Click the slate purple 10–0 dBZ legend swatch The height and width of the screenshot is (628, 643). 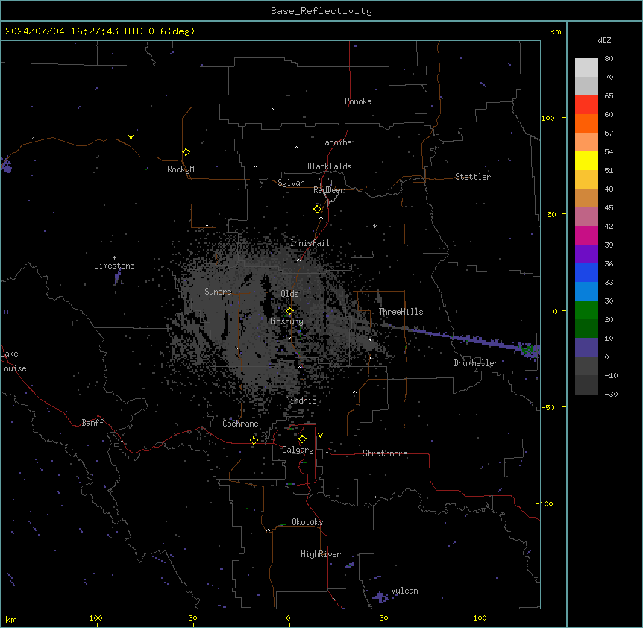coord(586,348)
